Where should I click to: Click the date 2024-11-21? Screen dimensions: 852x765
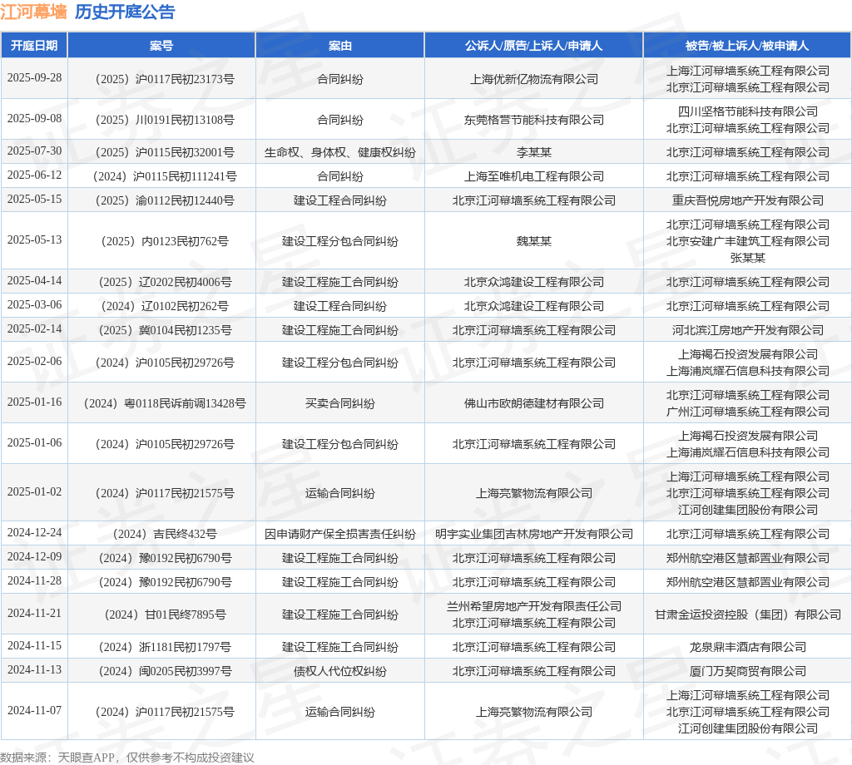click(34, 614)
